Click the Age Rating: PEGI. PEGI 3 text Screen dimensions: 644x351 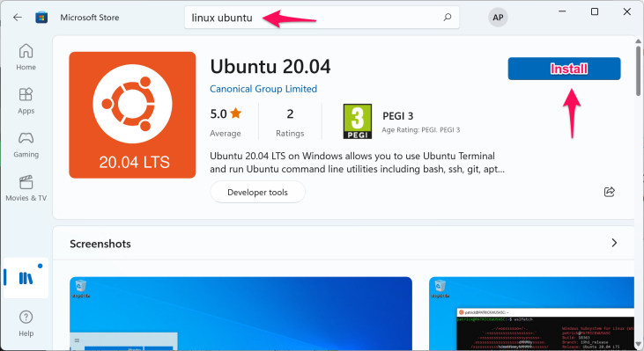pyautogui.click(x=421, y=130)
